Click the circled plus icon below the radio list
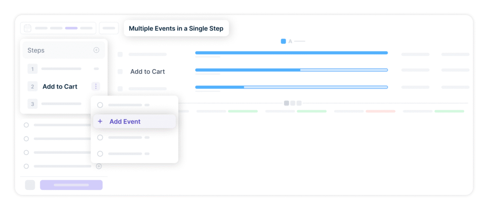 tap(99, 166)
